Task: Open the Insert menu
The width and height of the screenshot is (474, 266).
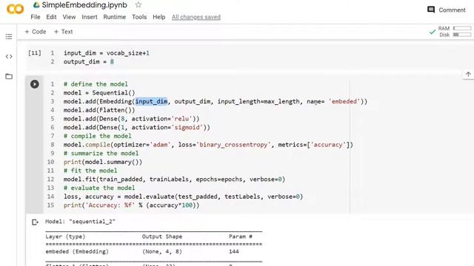Action: [x=90, y=17]
